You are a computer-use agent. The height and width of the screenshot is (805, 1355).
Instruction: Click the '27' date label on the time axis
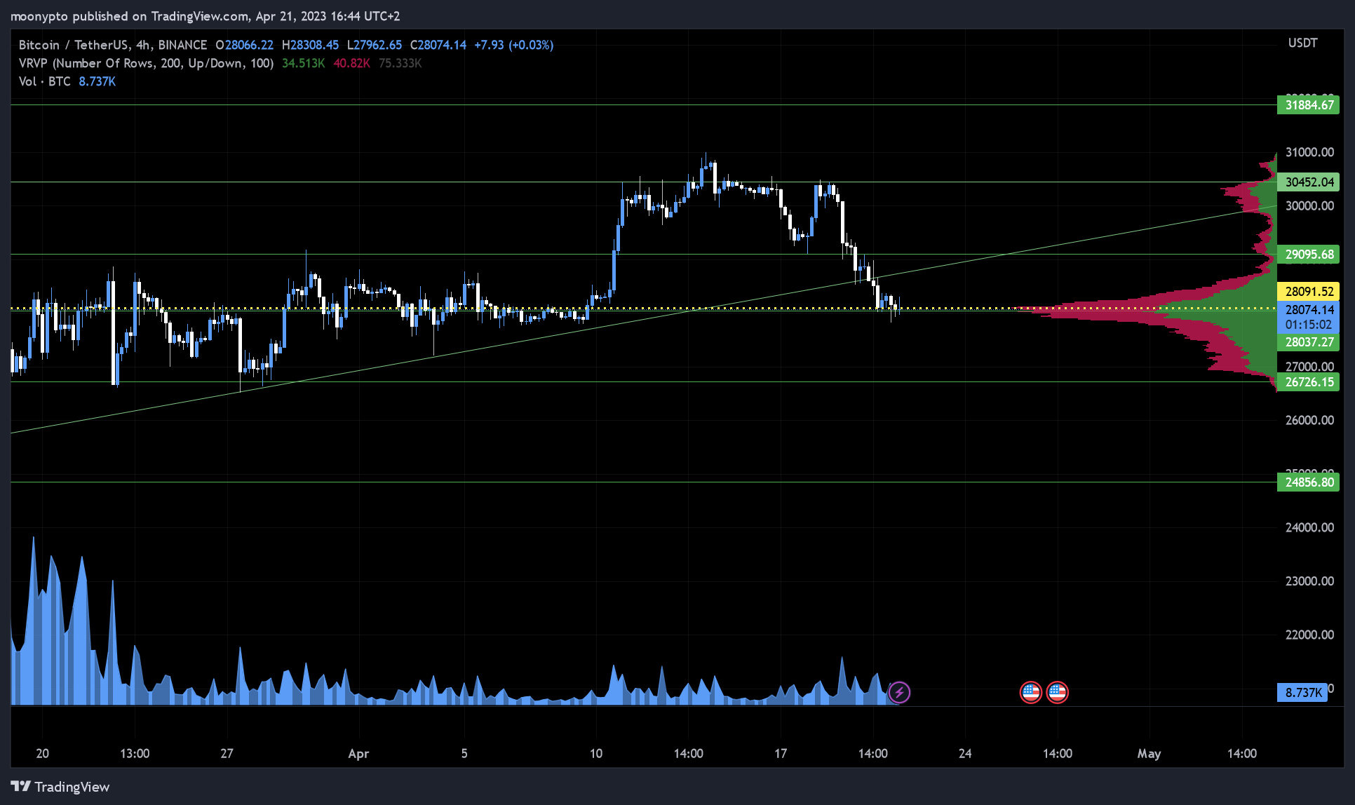point(227,754)
